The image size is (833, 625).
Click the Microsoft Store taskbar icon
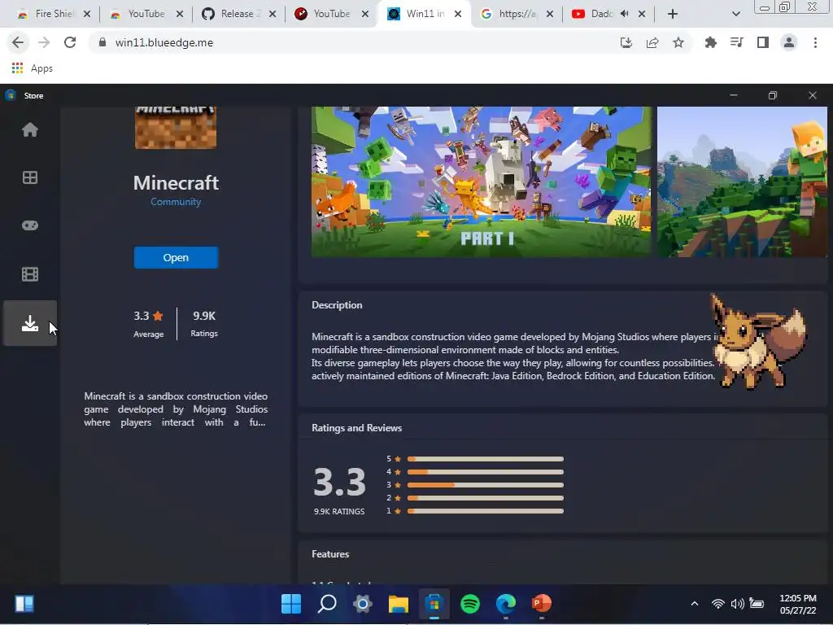click(434, 604)
